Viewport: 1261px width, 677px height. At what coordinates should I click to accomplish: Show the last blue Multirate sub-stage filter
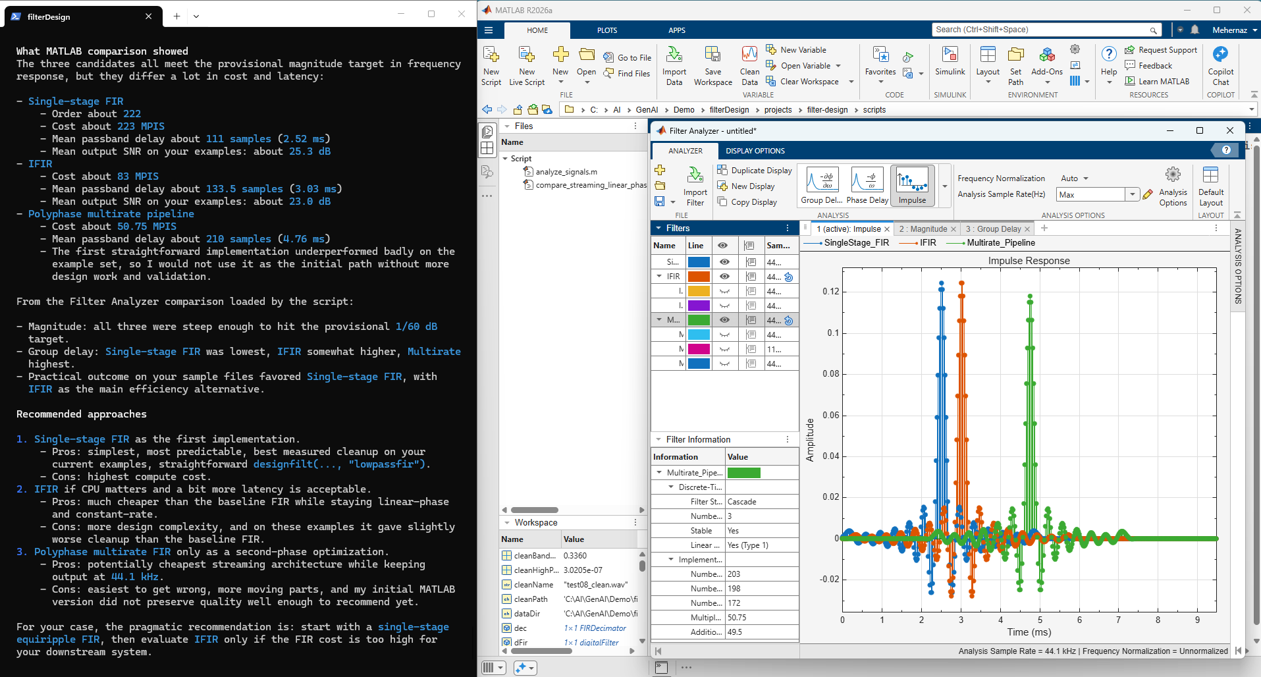[x=724, y=364]
